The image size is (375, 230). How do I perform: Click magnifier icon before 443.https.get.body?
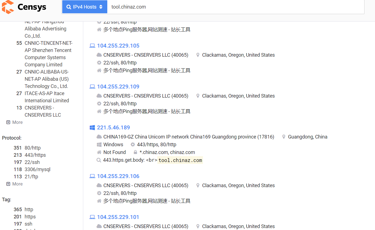tap(99, 160)
